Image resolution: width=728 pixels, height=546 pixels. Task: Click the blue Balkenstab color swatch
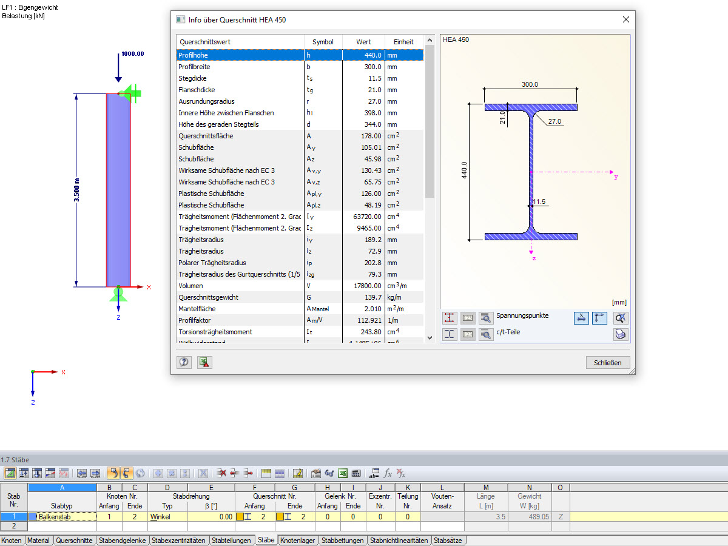(x=33, y=517)
